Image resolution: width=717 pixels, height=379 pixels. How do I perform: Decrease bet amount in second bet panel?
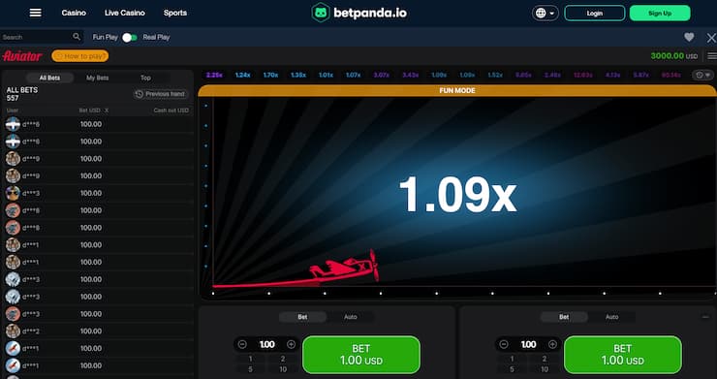click(x=504, y=344)
